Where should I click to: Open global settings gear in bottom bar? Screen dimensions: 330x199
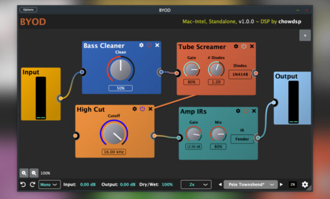coord(305,184)
